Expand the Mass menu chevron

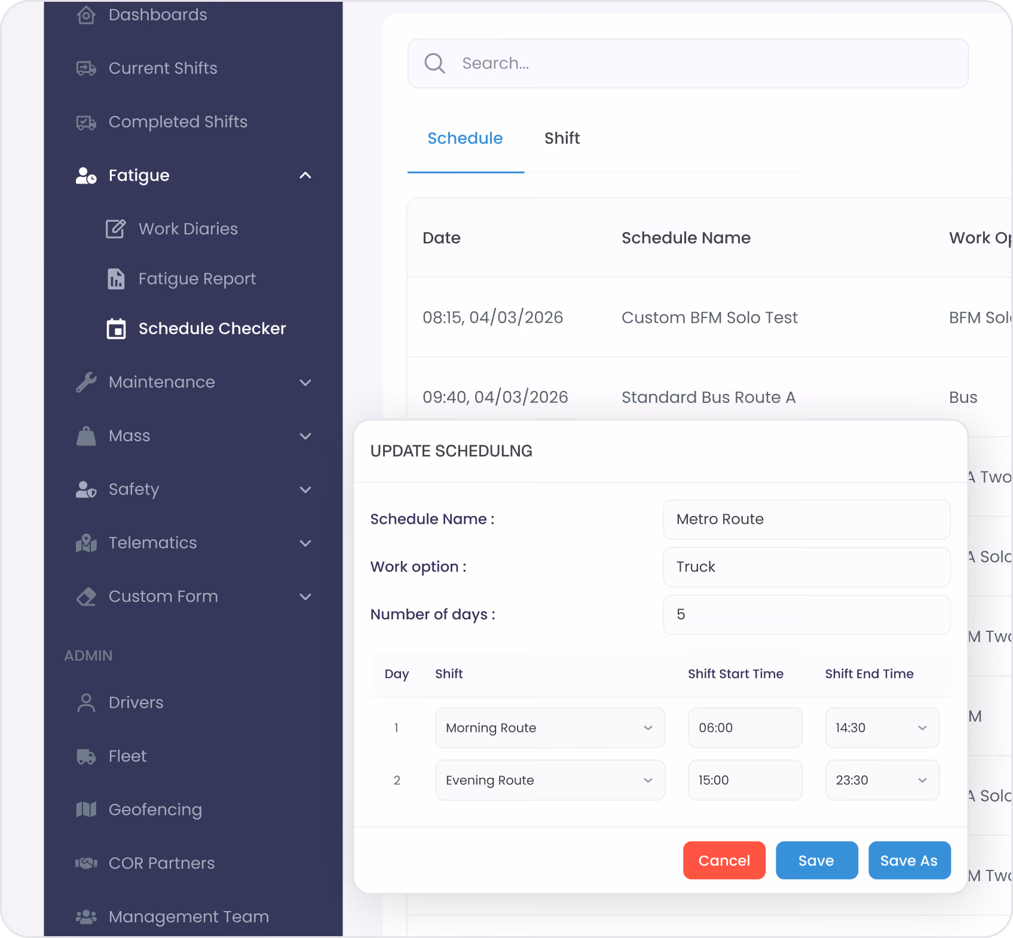[x=305, y=436]
